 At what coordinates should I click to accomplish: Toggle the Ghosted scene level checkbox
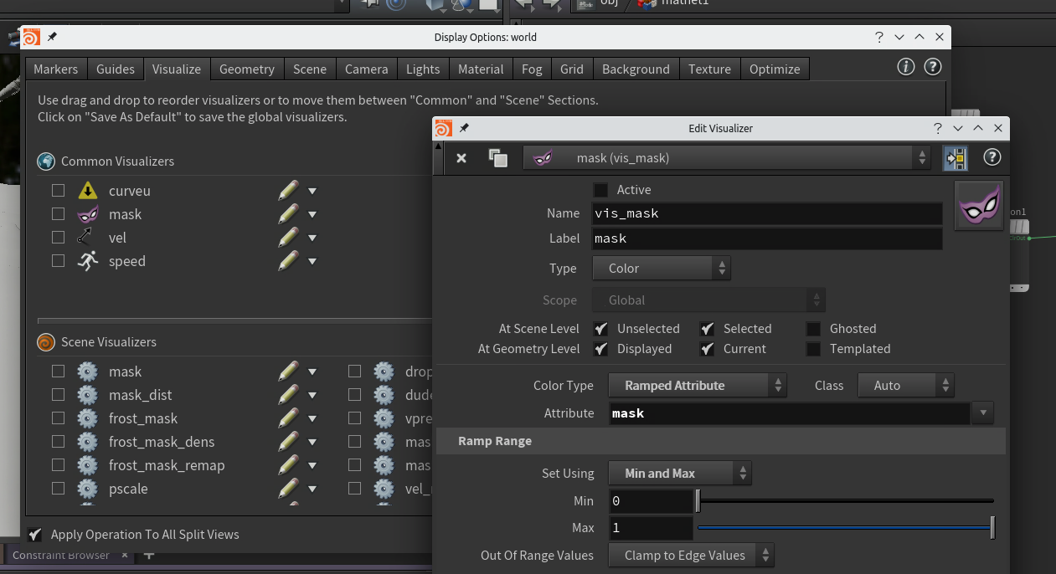(x=813, y=329)
